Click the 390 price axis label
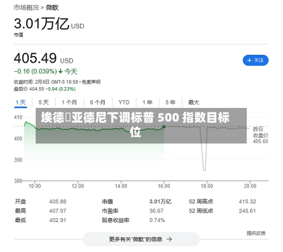This screenshot has height=252, width=283. (x=18, y=160)
